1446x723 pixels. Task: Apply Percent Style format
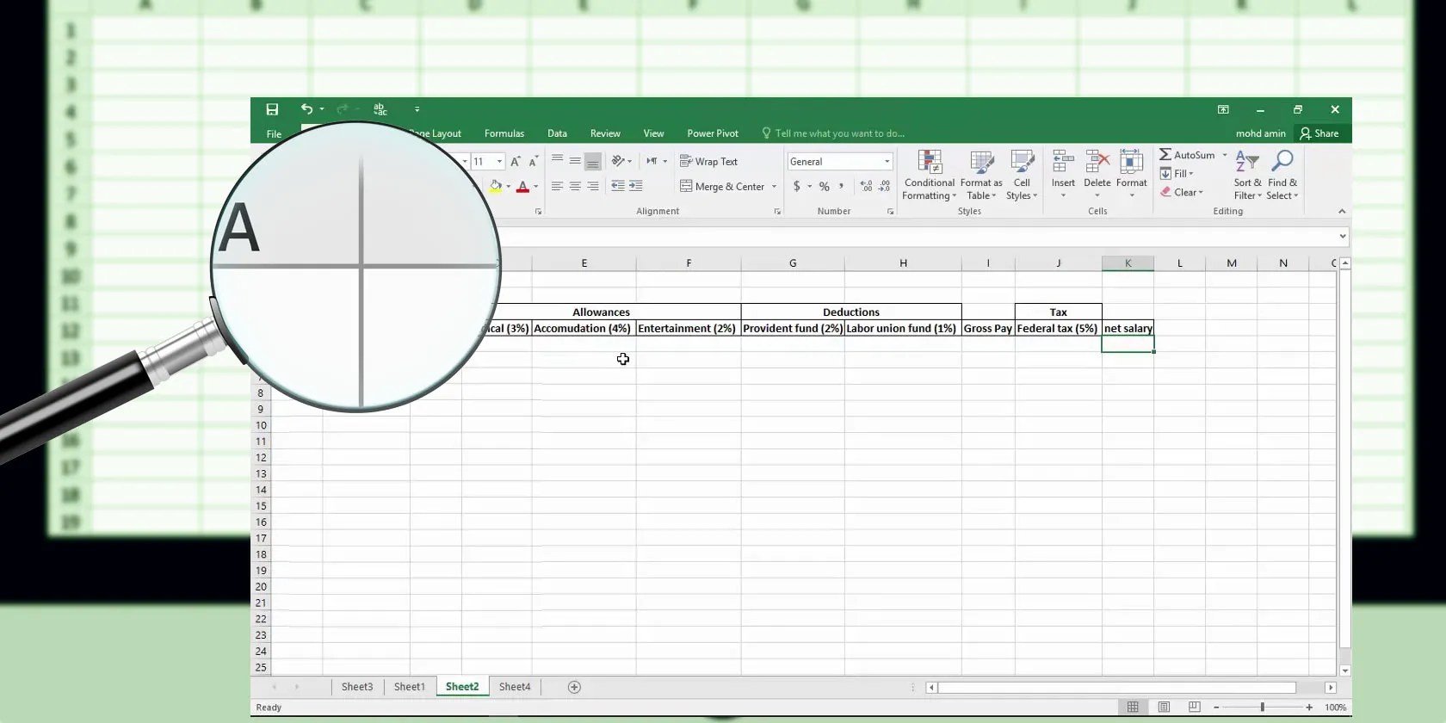(x=825, y=186)
